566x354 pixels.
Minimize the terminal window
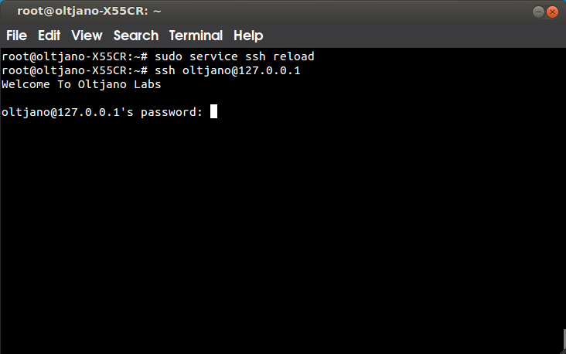point(538,12)
